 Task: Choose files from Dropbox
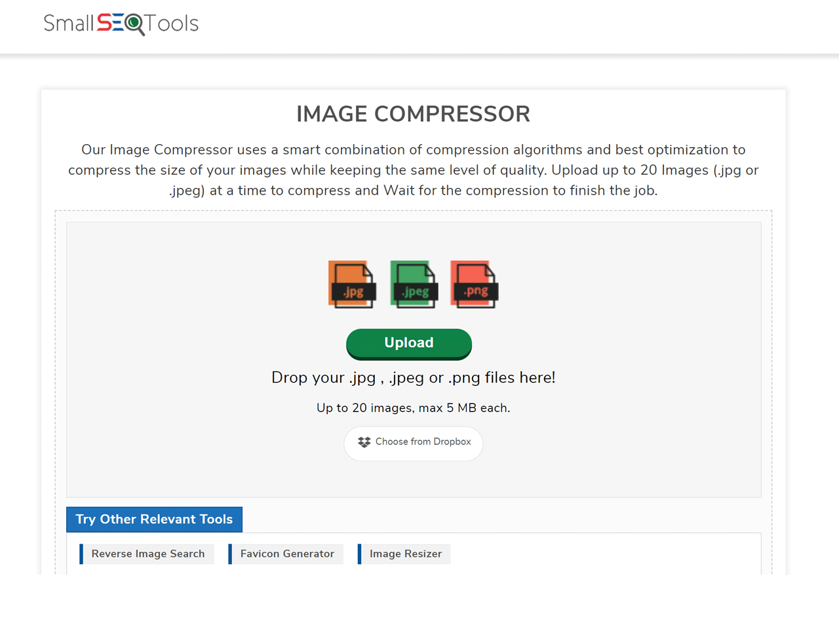point(413,443)
